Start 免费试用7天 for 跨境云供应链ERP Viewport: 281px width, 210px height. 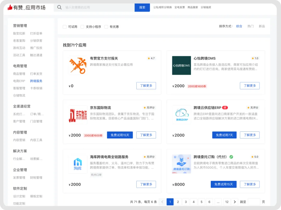(x=224, y=135)
